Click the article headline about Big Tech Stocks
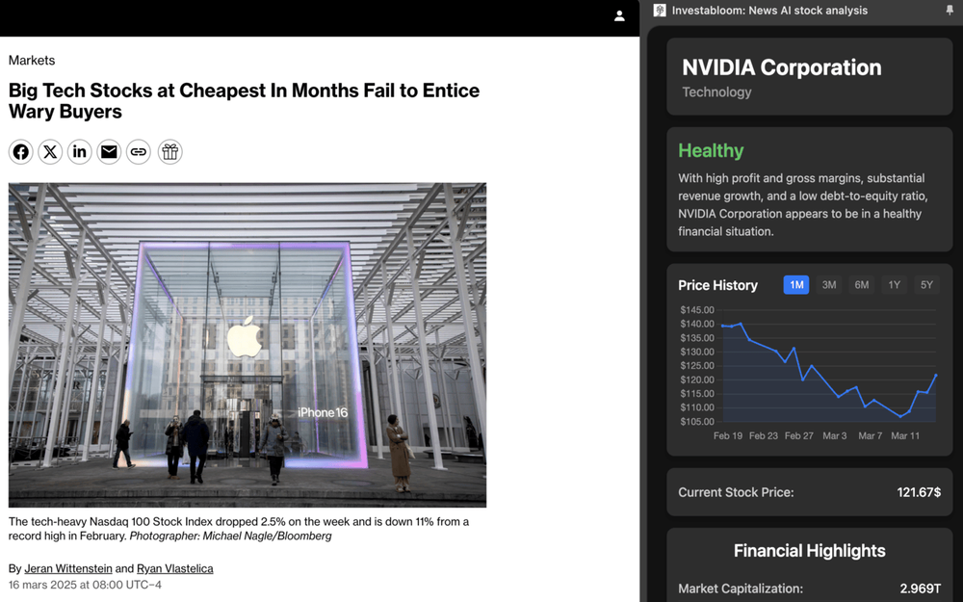Image resolution: width=963 pixels, height=602 pixels. 244,101
